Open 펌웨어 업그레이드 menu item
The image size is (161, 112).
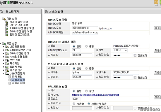(x=20, y=35)
